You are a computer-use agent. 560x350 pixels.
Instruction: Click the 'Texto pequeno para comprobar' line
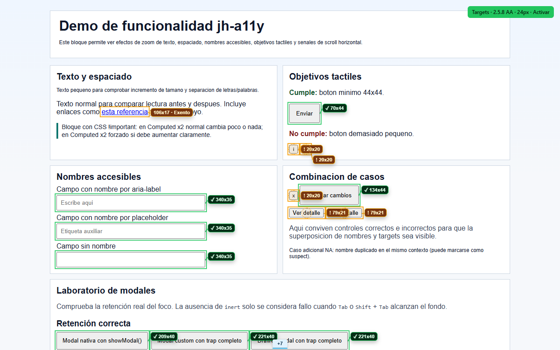157,90
